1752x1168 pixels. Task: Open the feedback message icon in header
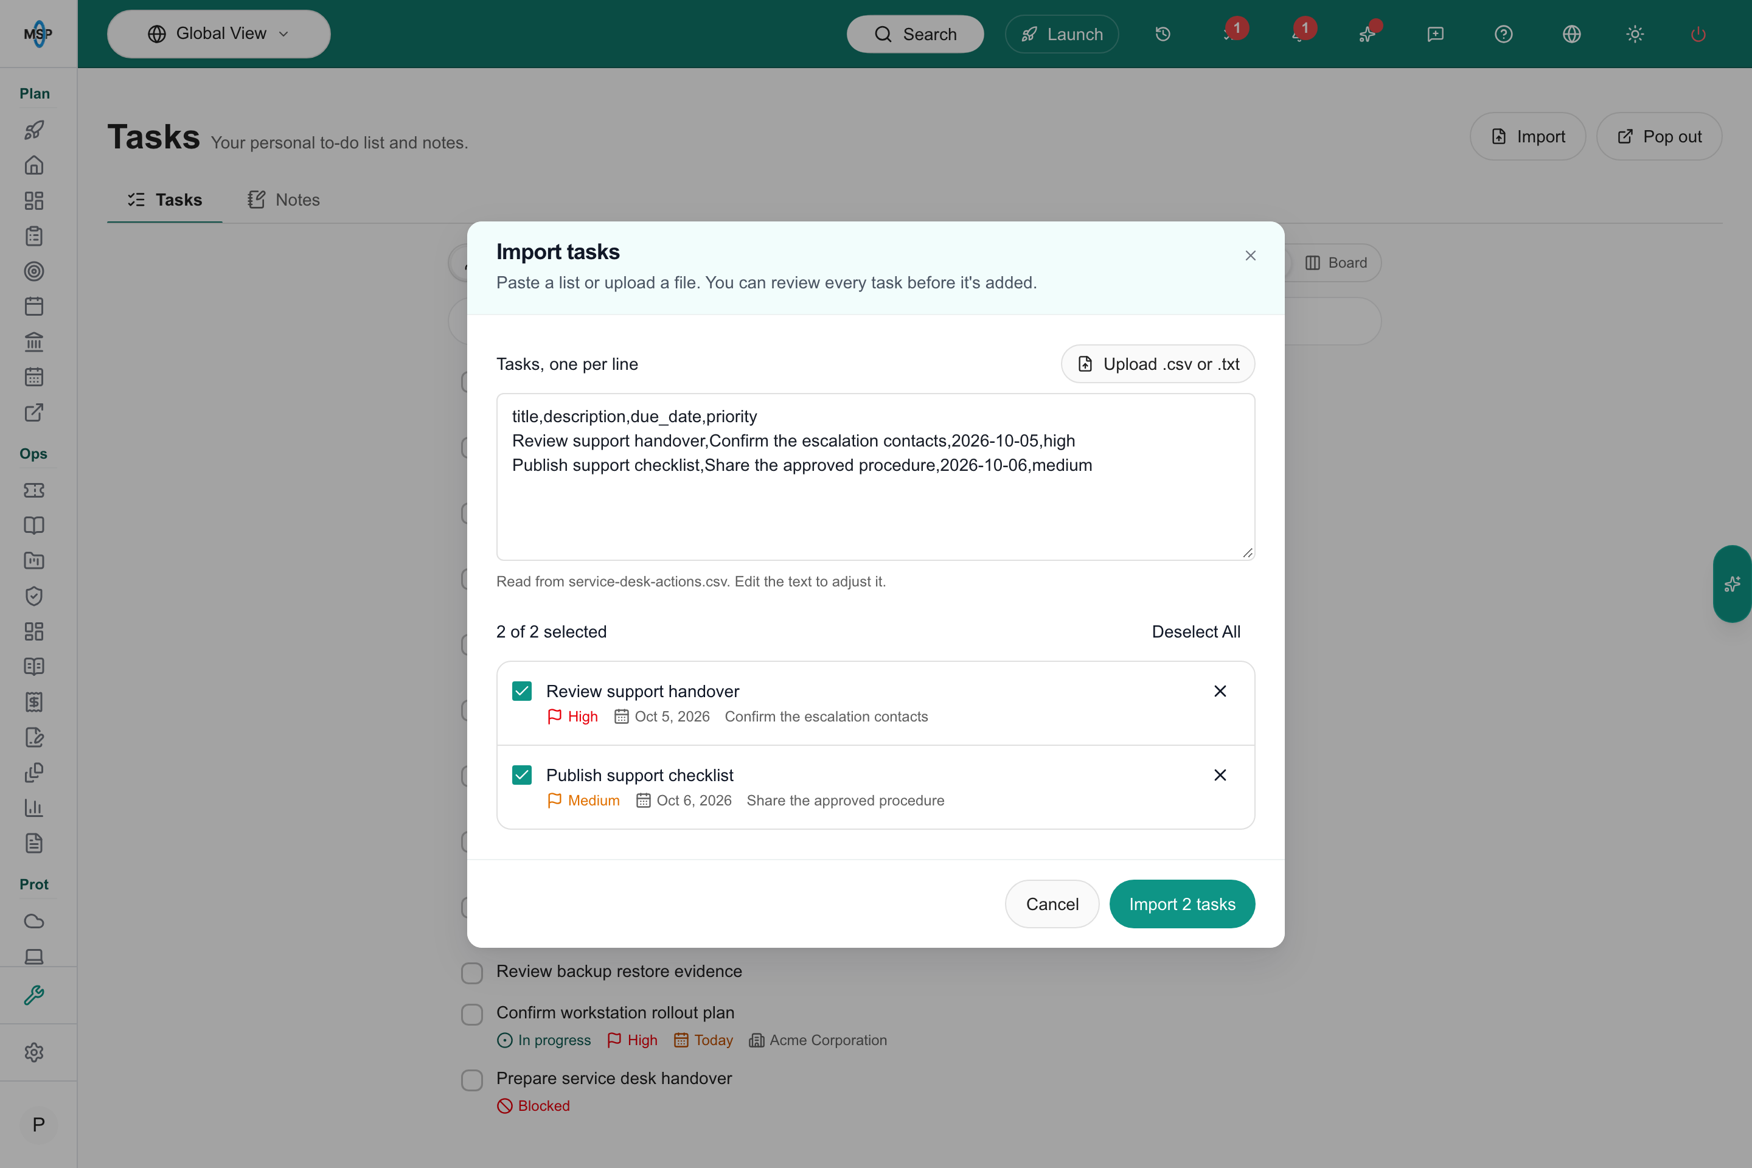1436,34
